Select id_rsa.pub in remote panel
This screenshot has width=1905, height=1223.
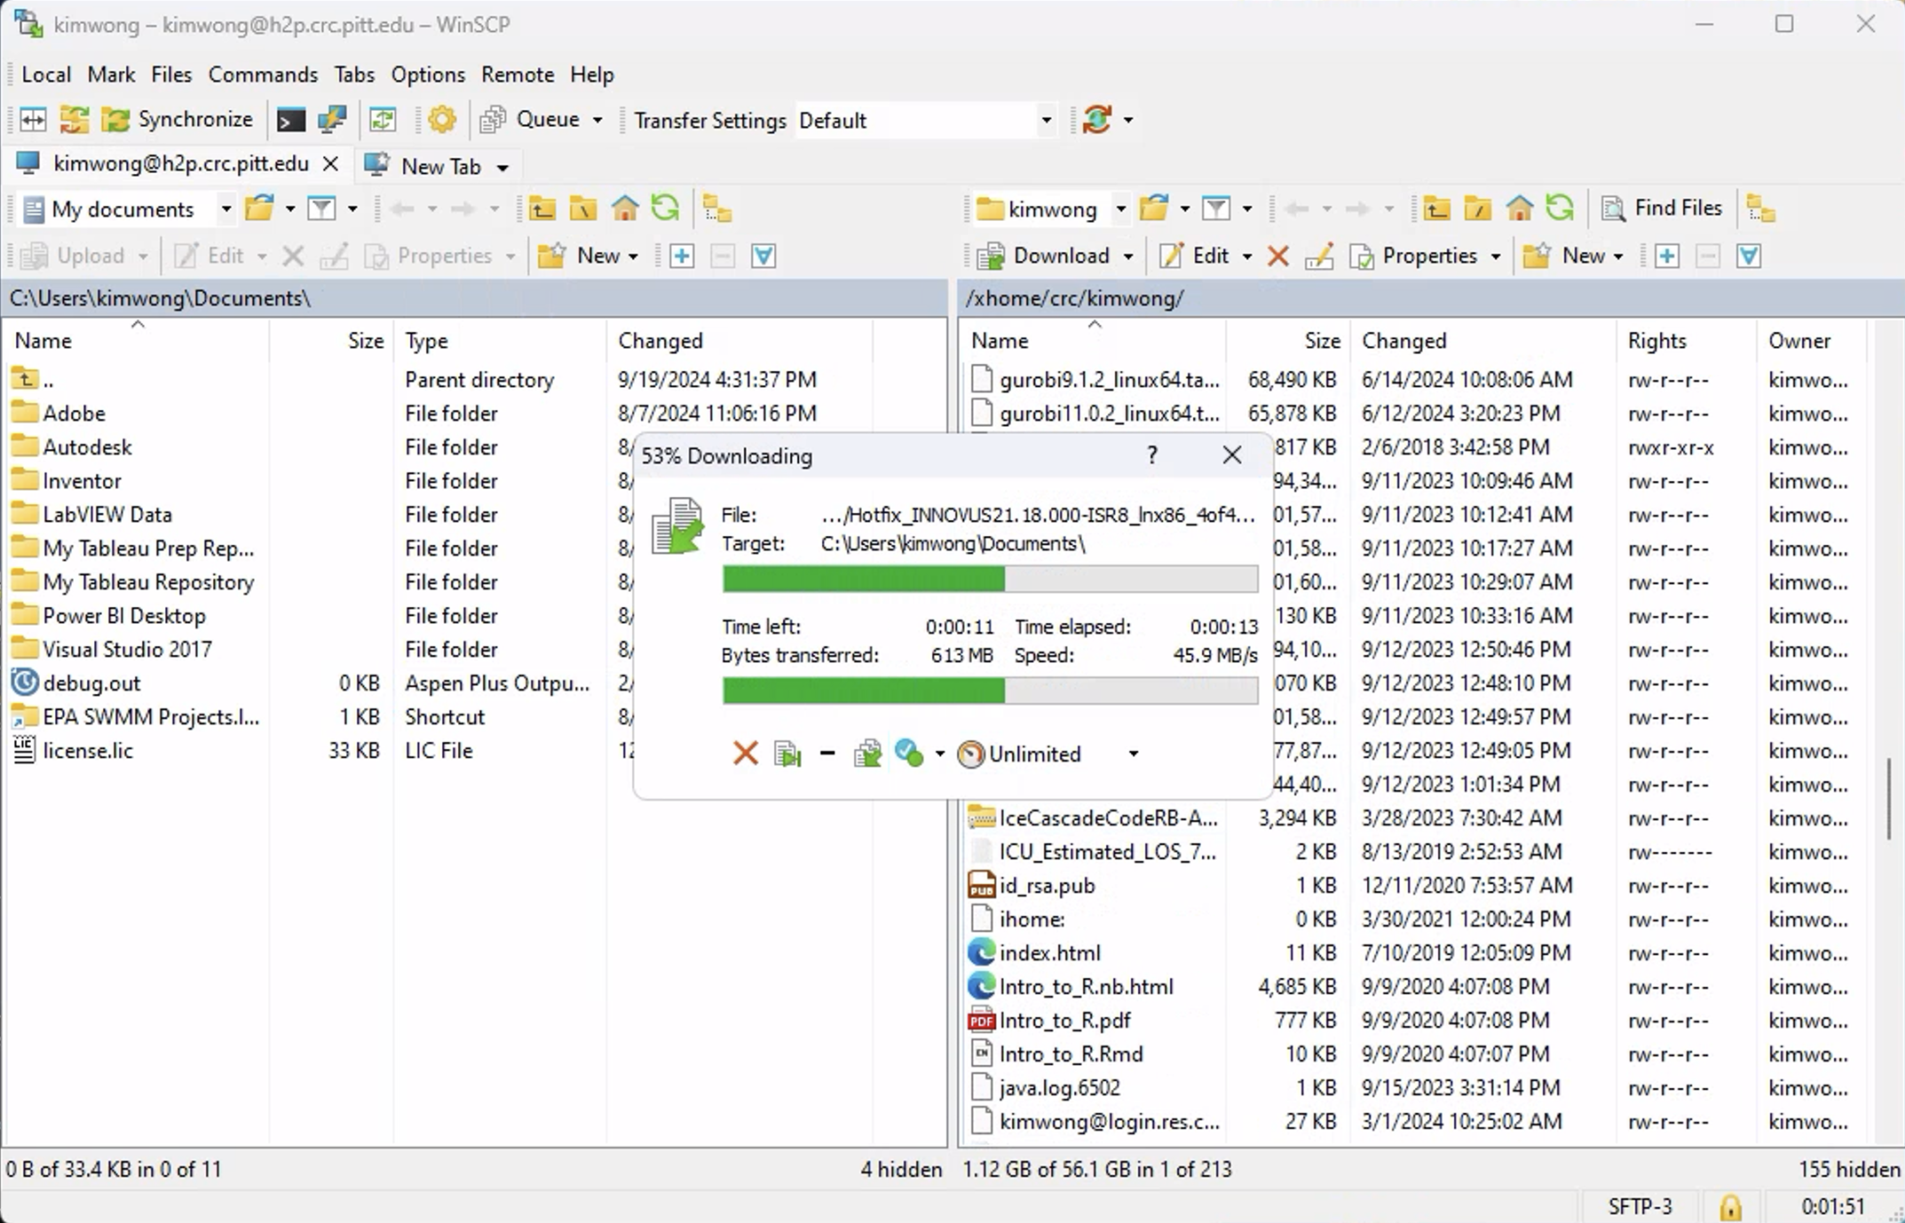pos(1047,886)
